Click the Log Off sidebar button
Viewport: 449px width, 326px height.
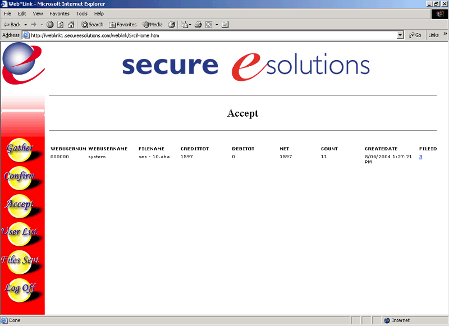[x=20, y=290]
